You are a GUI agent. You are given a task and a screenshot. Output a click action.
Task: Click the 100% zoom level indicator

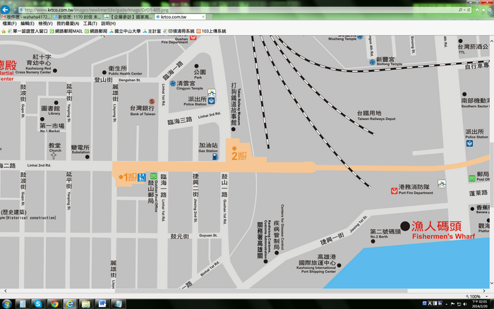pyautogui.click(x=475, y=296)
